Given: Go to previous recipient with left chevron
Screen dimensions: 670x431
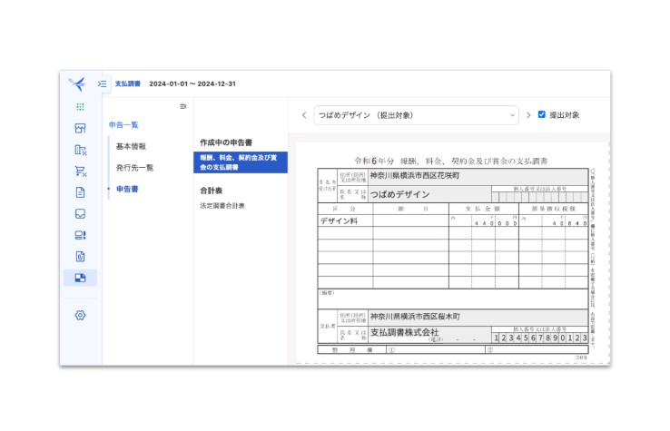Looking at the screenshot, I should [x=304, y=115].
